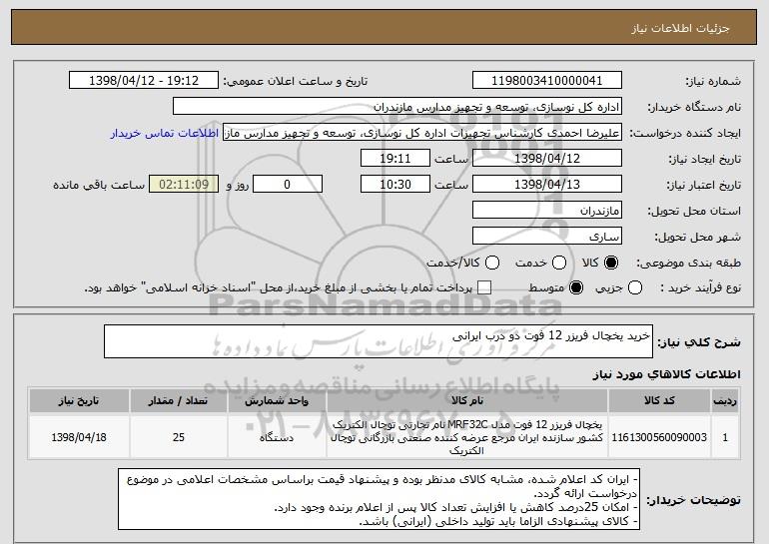Click validity time 10:30 field
The image size is (769, 544).
point(395,185)
